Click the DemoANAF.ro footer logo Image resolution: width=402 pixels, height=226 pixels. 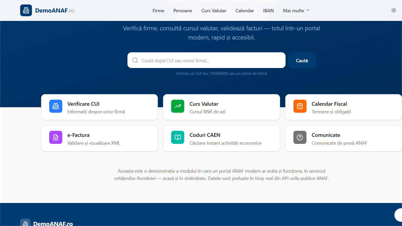25,223
